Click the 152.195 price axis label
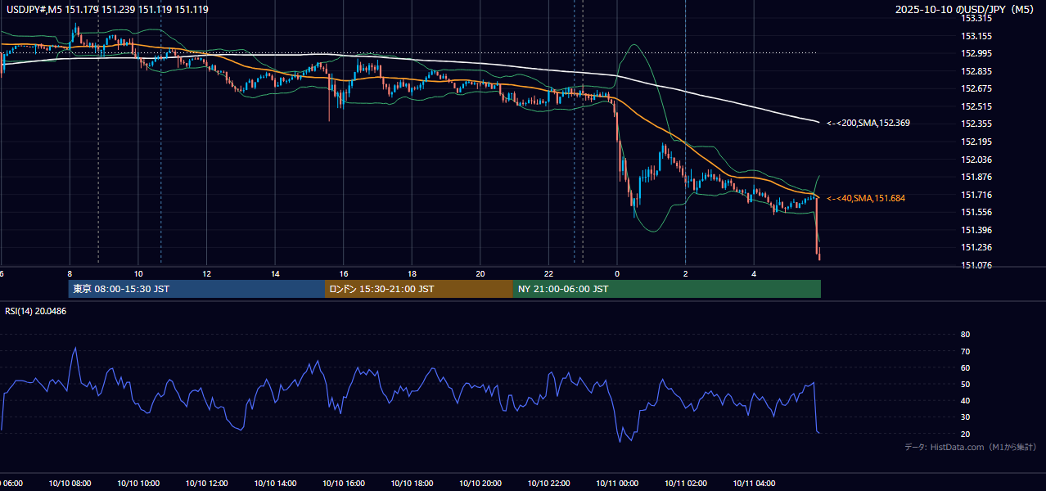 976,142
